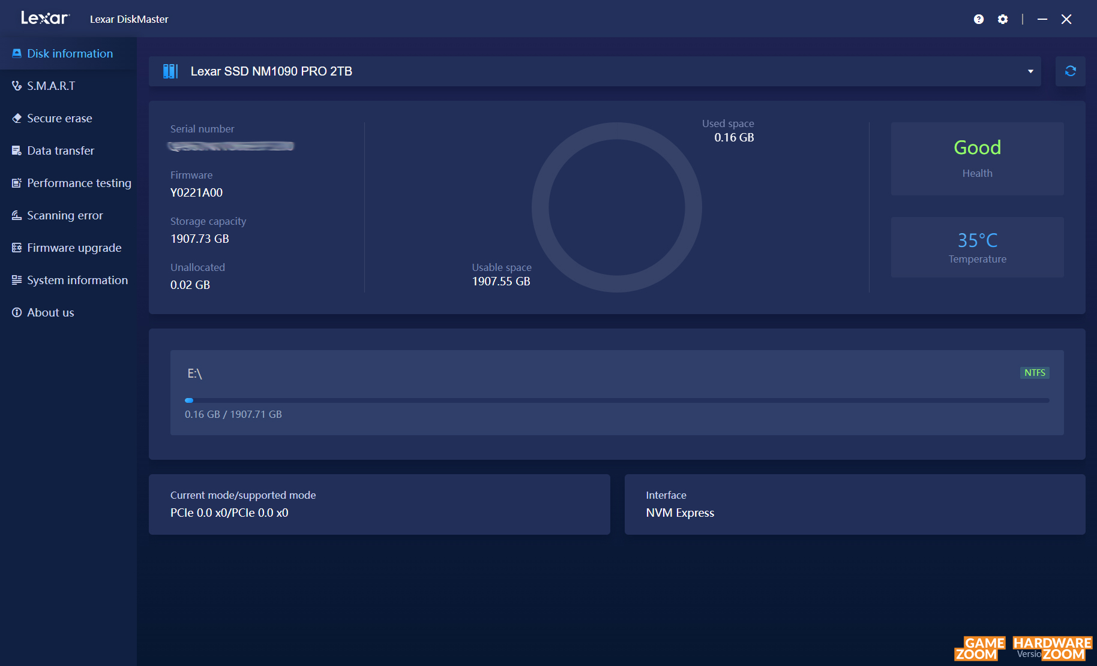Click the disk drive icon beside NM1090 PRO

tap(170, 71)
